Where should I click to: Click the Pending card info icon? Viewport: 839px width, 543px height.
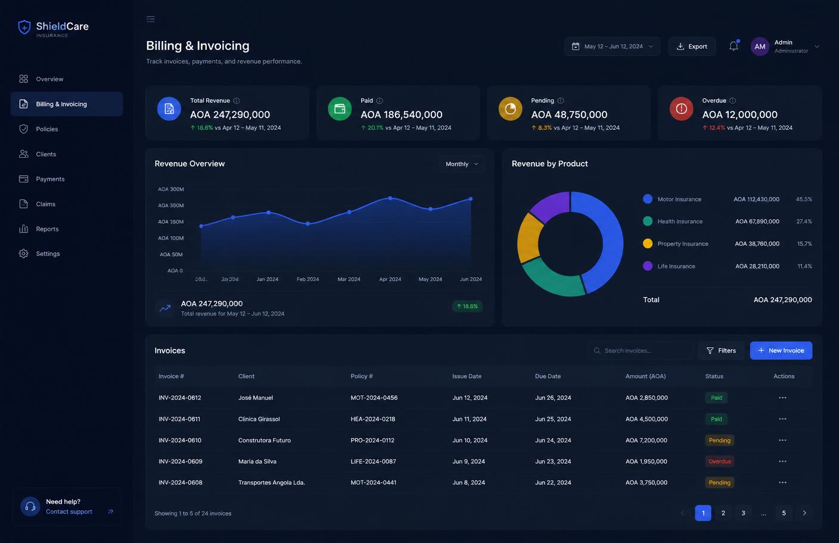[x=561, y=101]
